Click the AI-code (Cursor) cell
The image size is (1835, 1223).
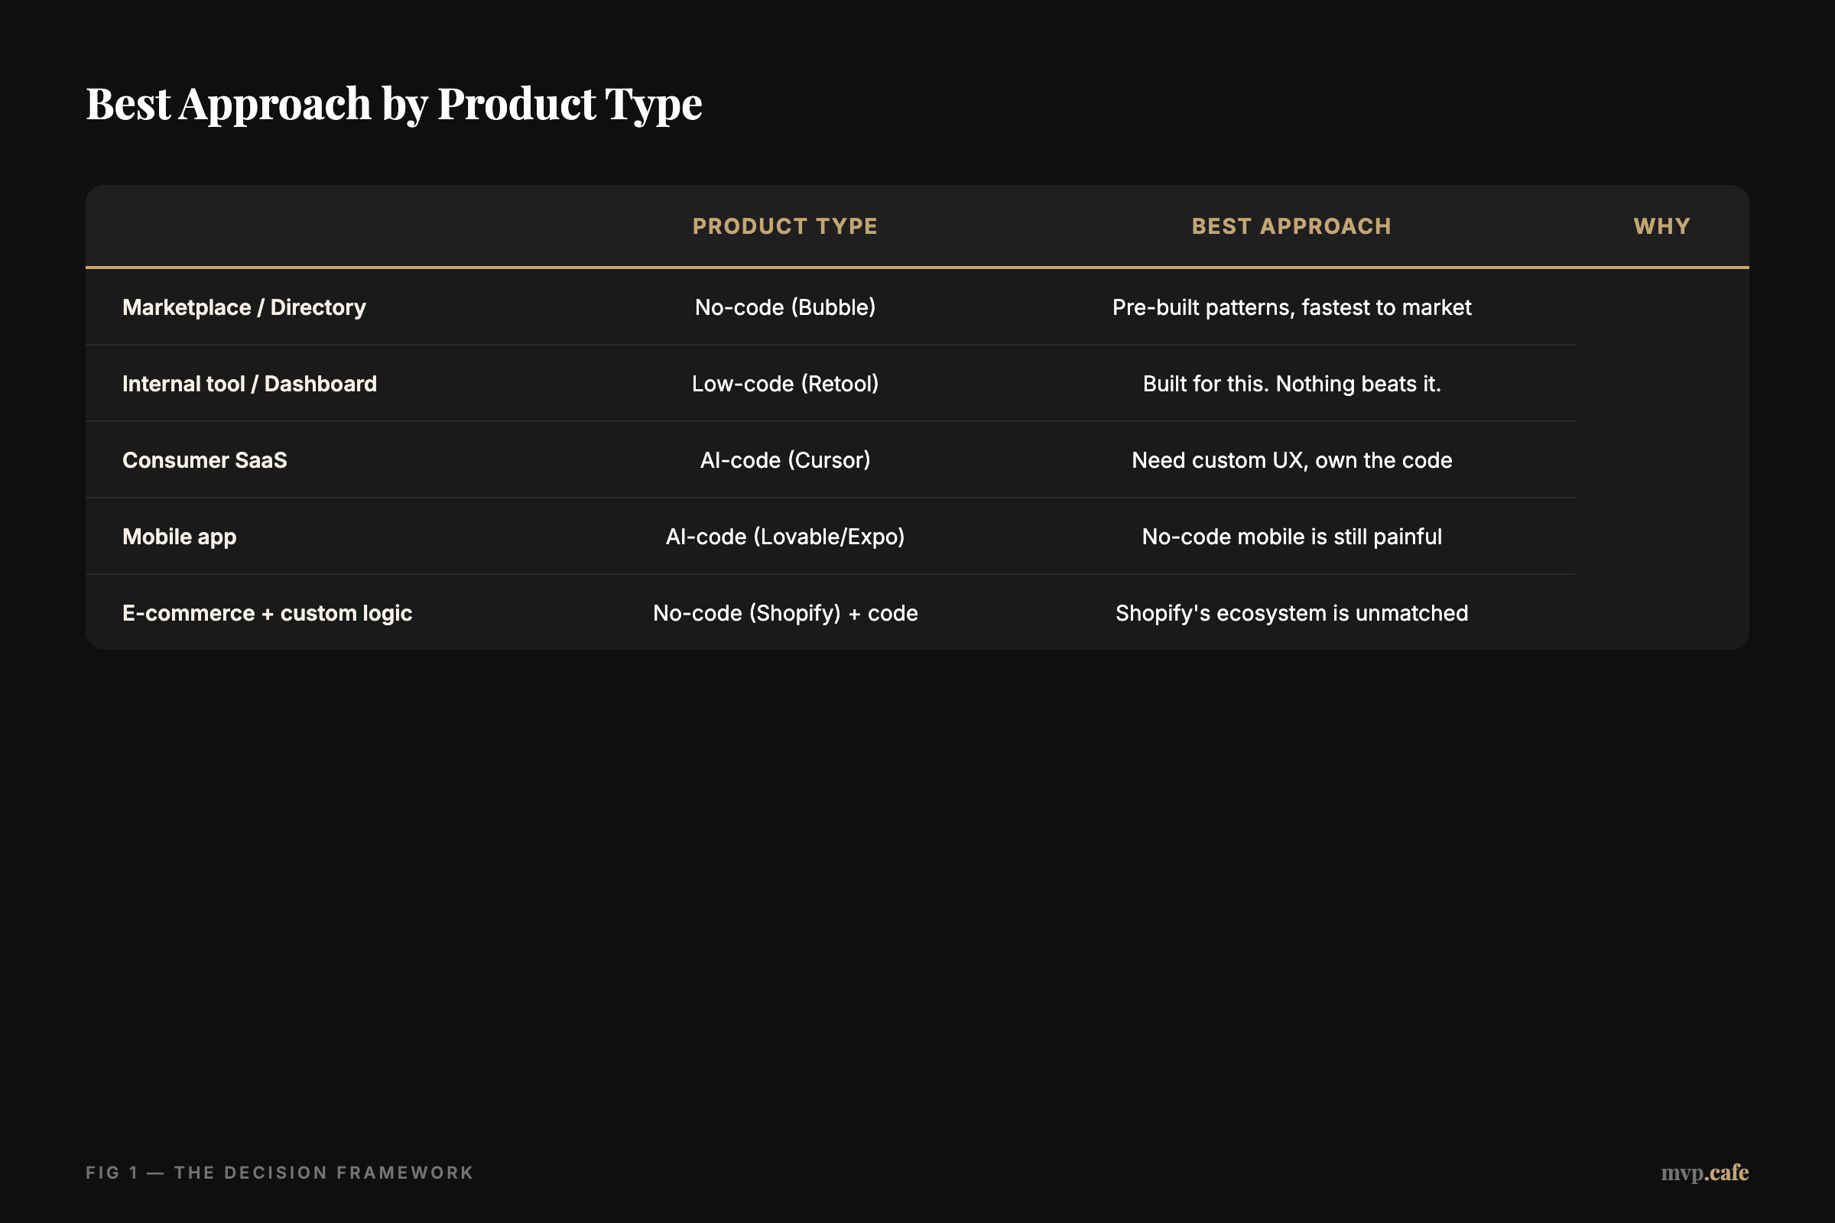[785, 459]
